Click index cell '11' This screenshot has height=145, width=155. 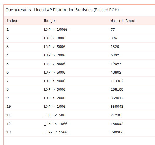(9, 115)
